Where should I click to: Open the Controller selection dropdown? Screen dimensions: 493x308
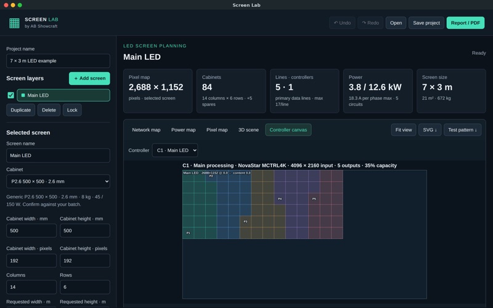pyautogui.click(x=175, y=150)
